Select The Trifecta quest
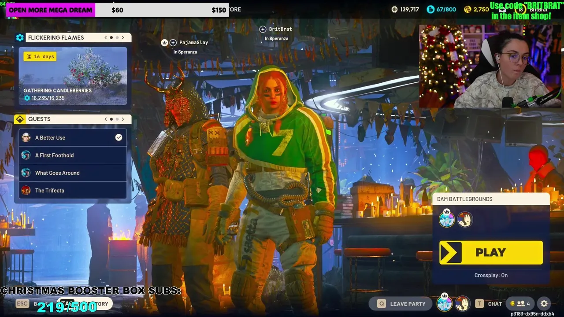 point(73,190)
